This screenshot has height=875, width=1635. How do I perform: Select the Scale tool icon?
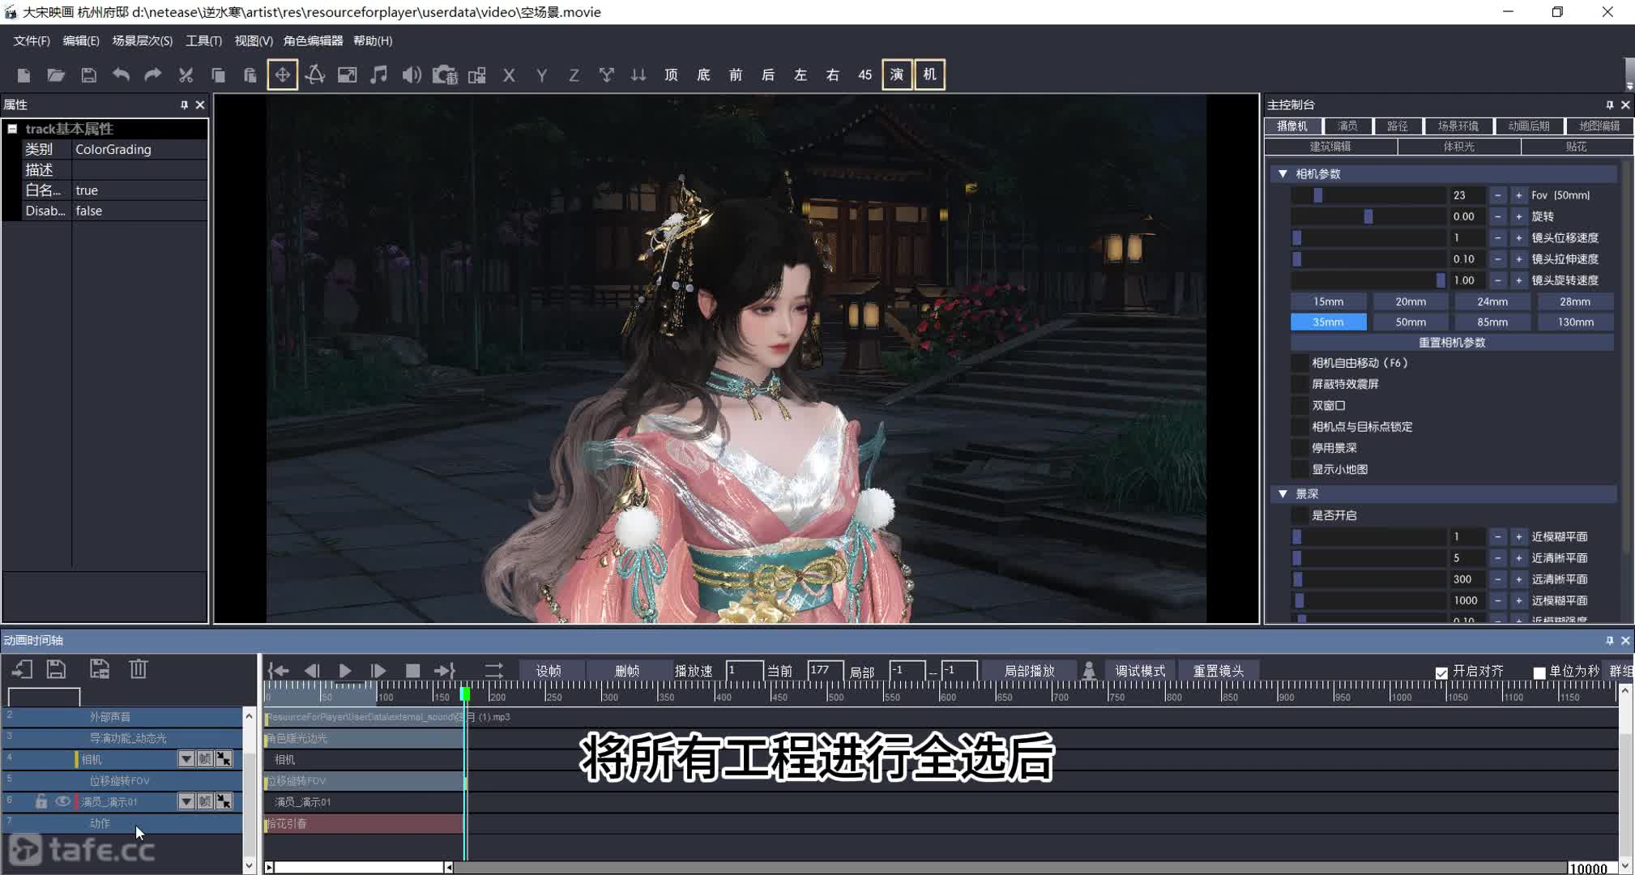click(x=348, y=75)
